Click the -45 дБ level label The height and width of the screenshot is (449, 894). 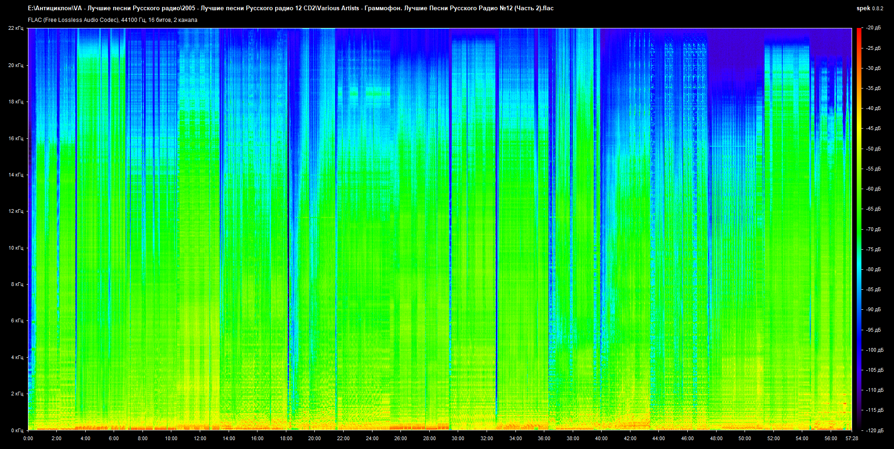click(873, 129)
